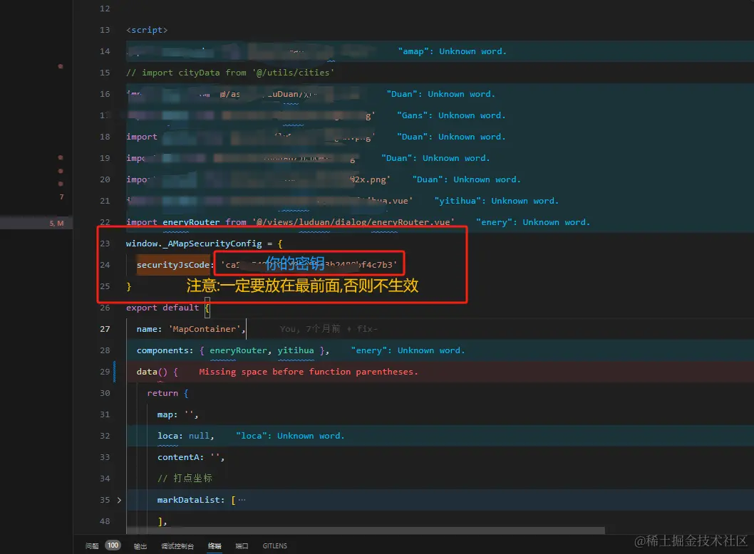This screenshot has height=554, width=754.
Task: Click the closing ], on line 48
Action: tap(162, 521)
